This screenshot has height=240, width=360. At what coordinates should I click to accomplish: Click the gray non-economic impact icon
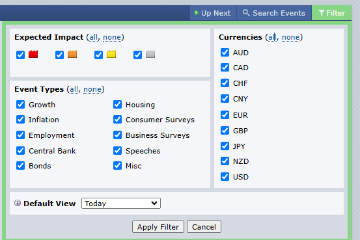[150, 54]
